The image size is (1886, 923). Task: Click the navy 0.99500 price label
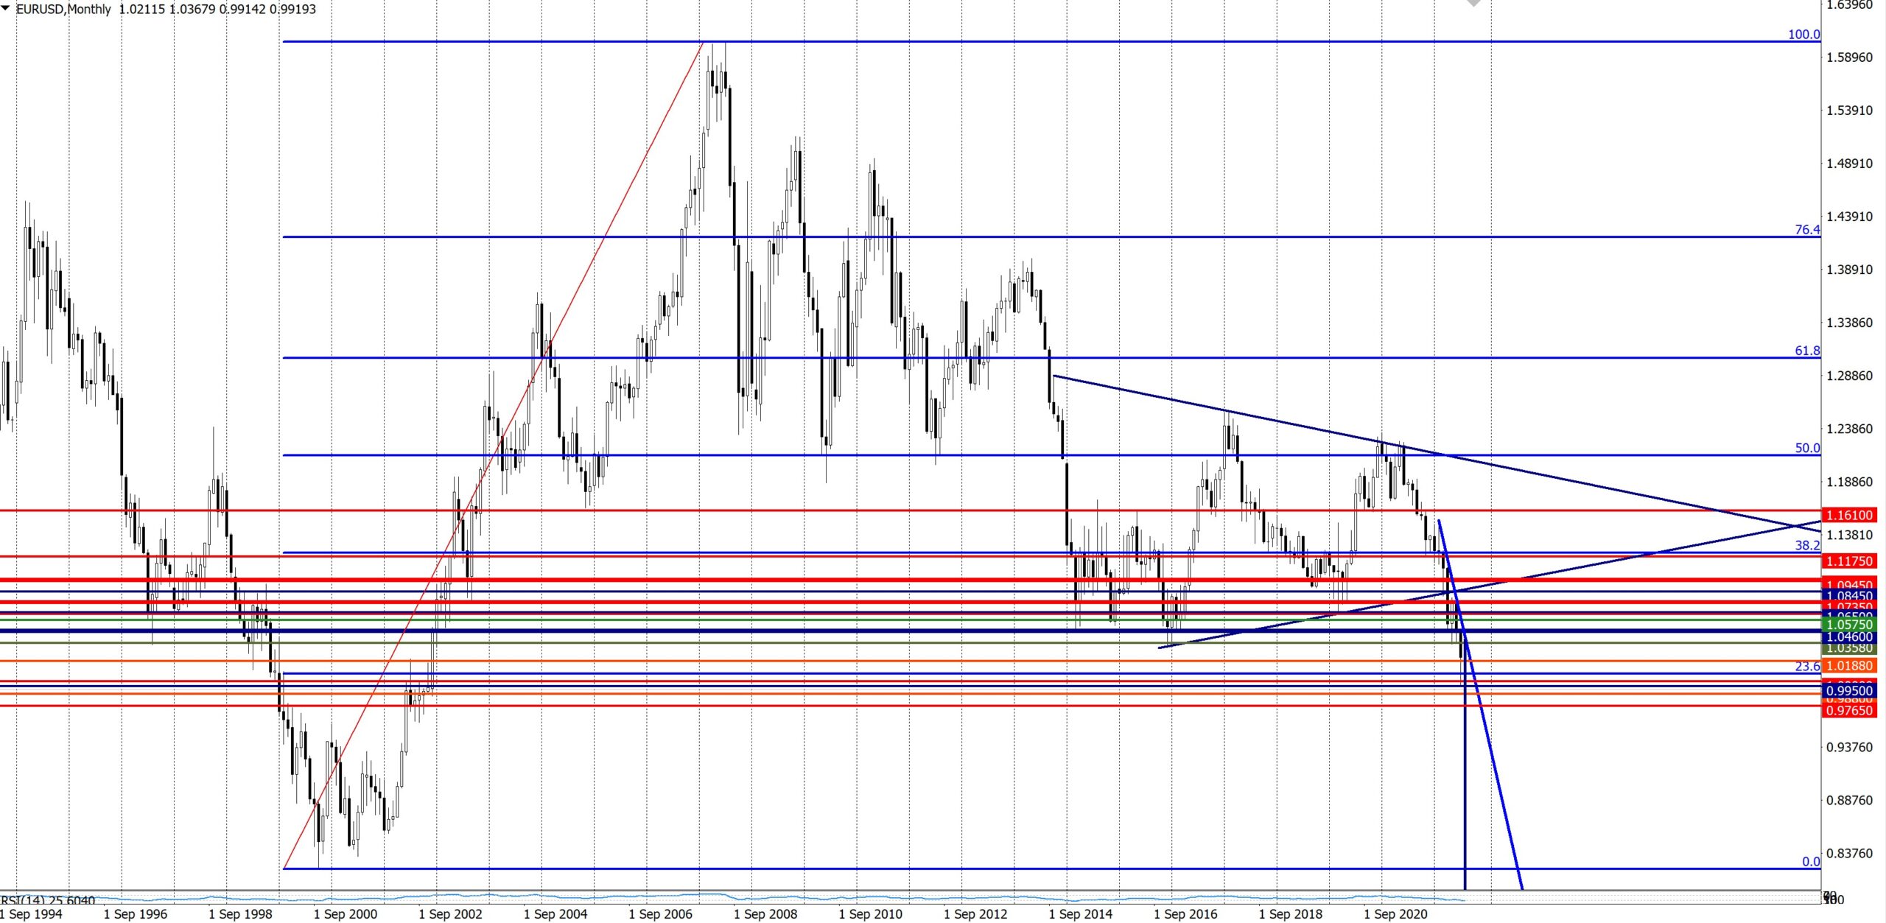pyautogui.click(x=1848, y=691)
